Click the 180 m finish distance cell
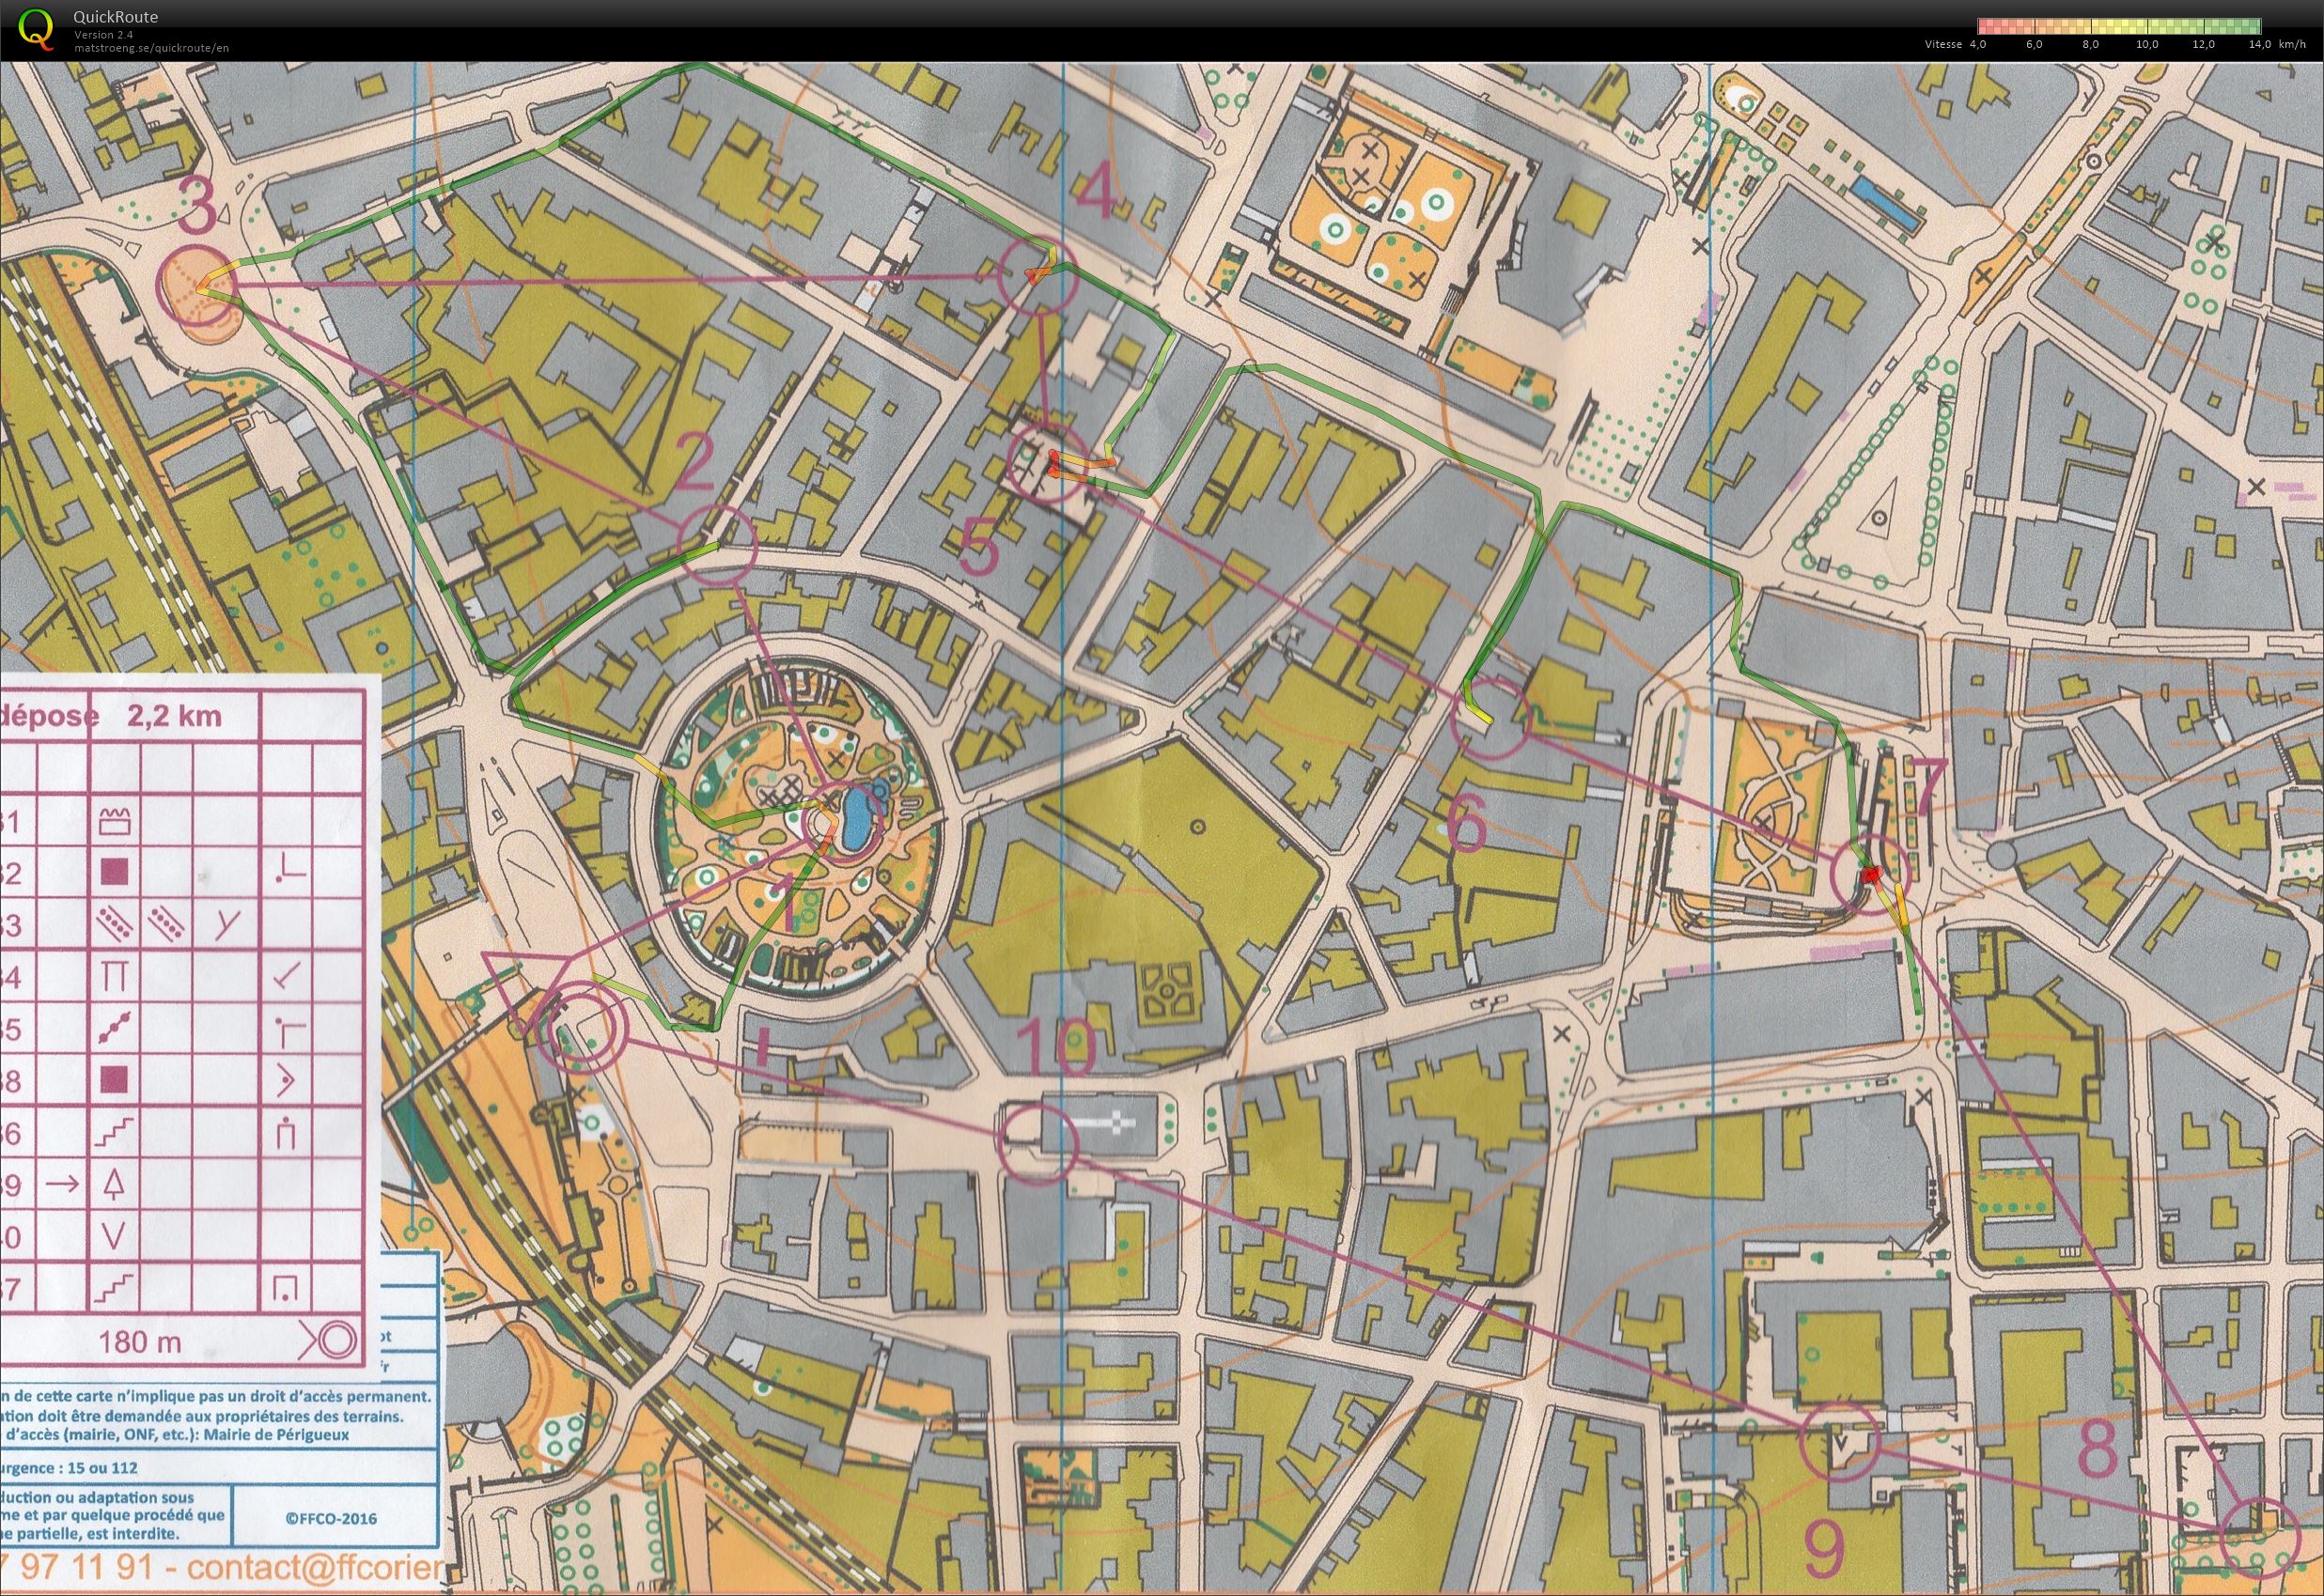This screenshot has width=2324, height=1596. coord(140,1342)
